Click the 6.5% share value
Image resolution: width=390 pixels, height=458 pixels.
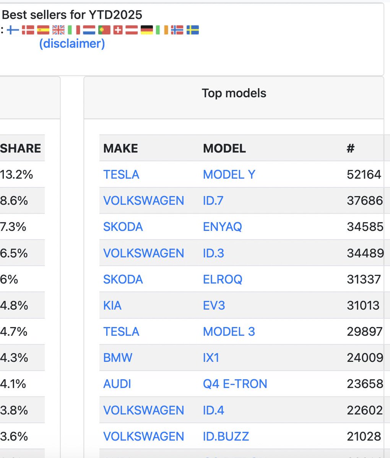(14, 253)
